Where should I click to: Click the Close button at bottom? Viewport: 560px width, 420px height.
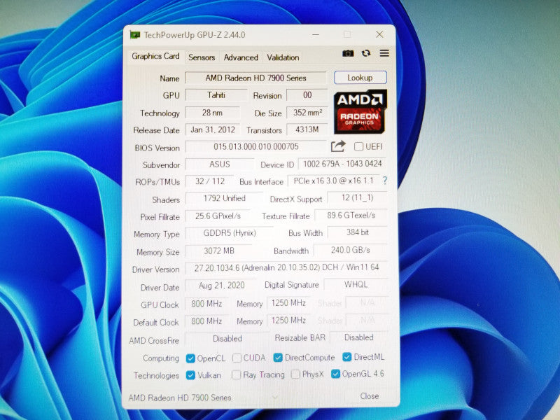370,396
